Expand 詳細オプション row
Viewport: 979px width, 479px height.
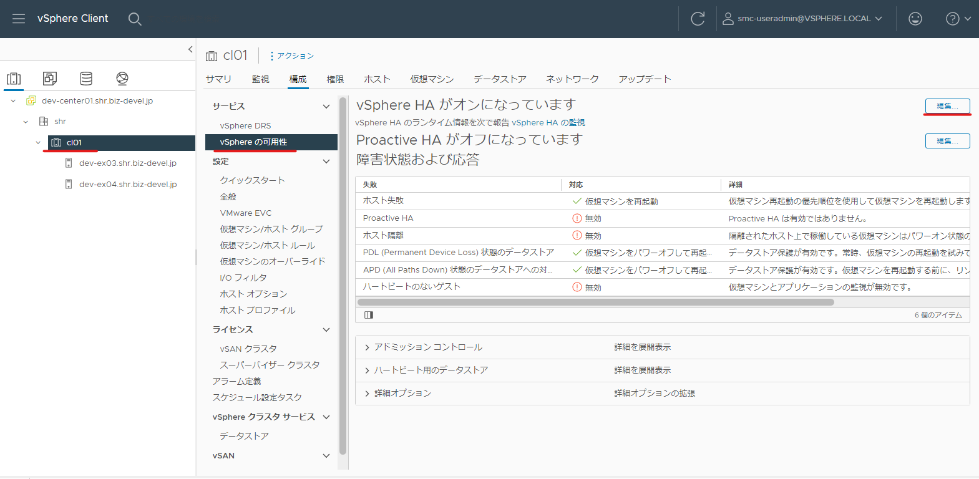(x=367, y=394)
